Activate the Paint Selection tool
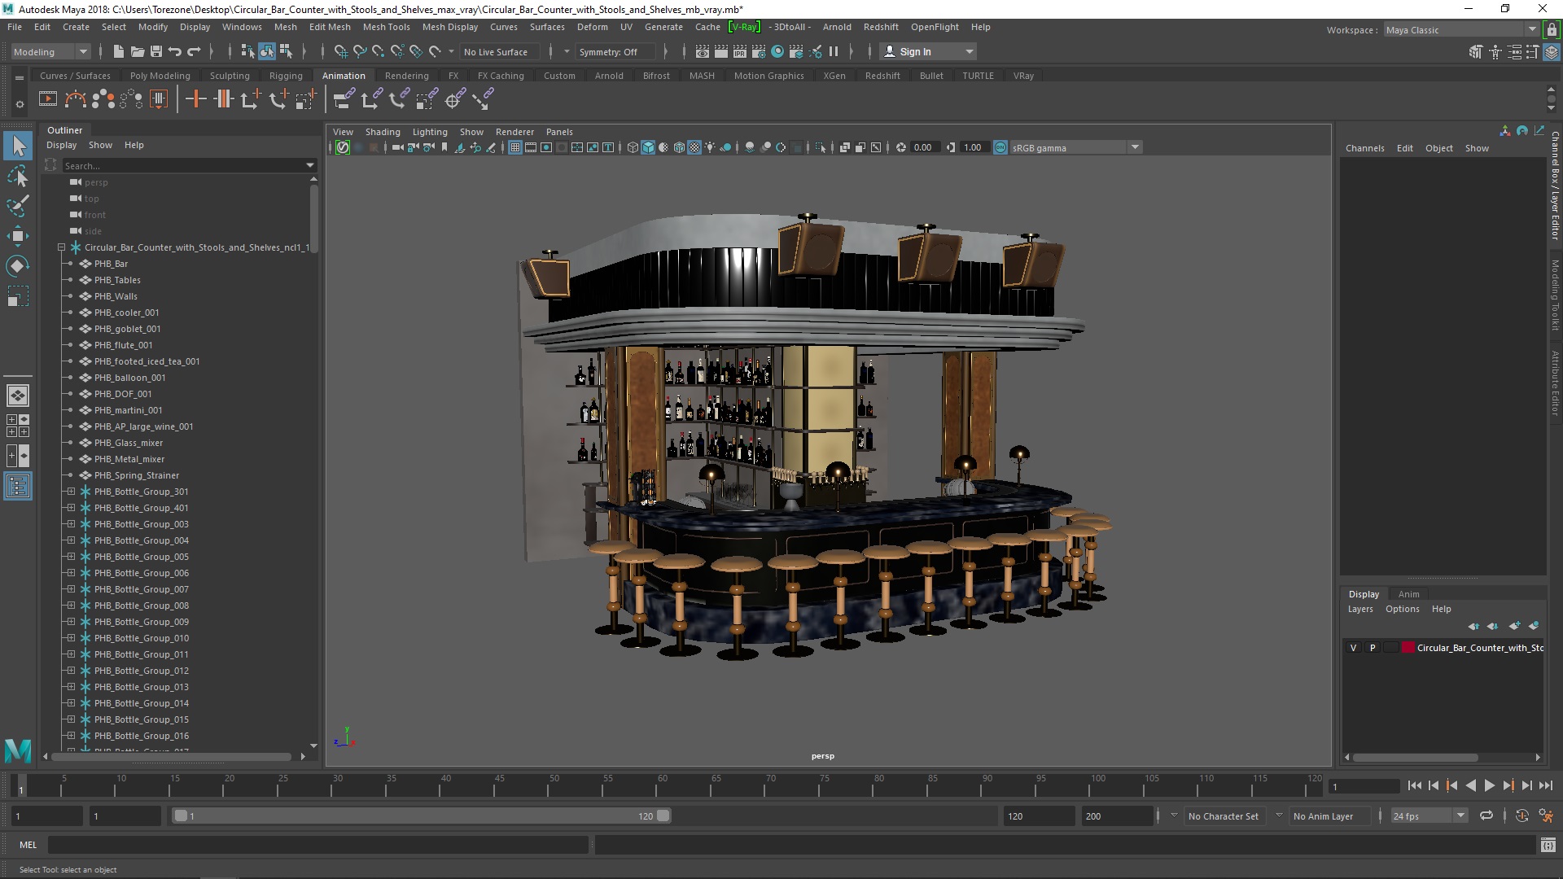1563x879 pixels. coord(18,205)
